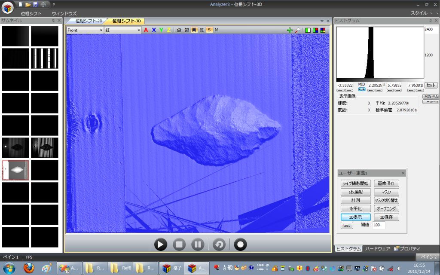Click the magnifier zoom icon
The image size is (440, 275).
coord(297,30)
